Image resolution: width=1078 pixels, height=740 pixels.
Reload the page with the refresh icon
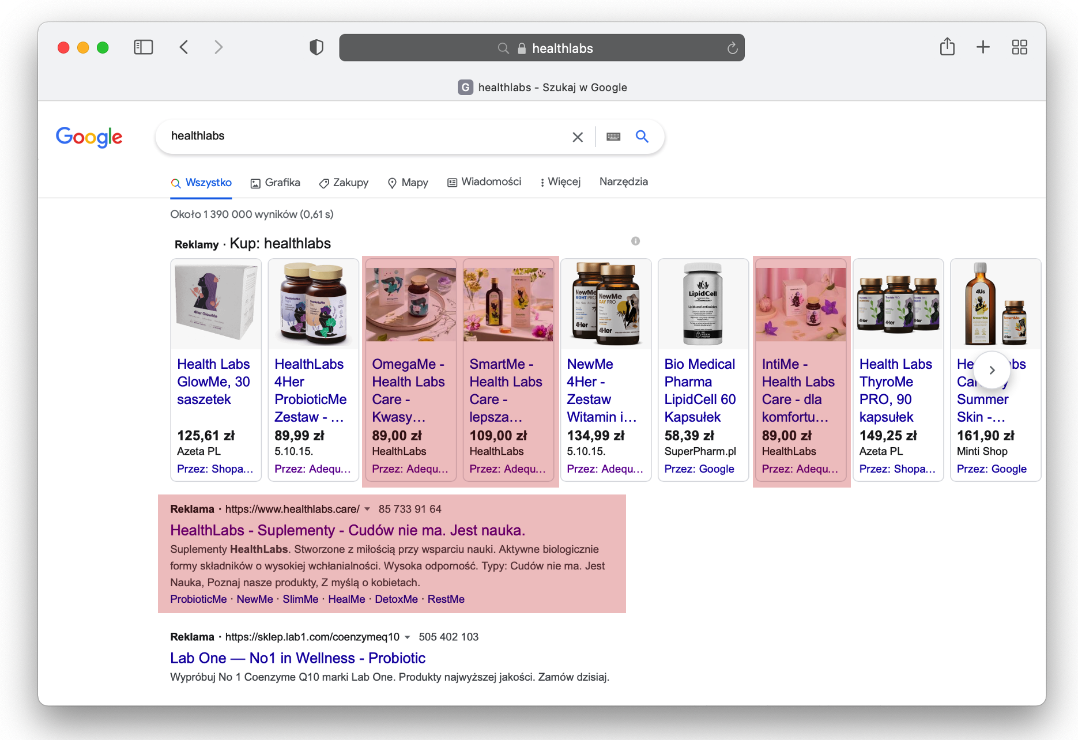pos(732,48)
